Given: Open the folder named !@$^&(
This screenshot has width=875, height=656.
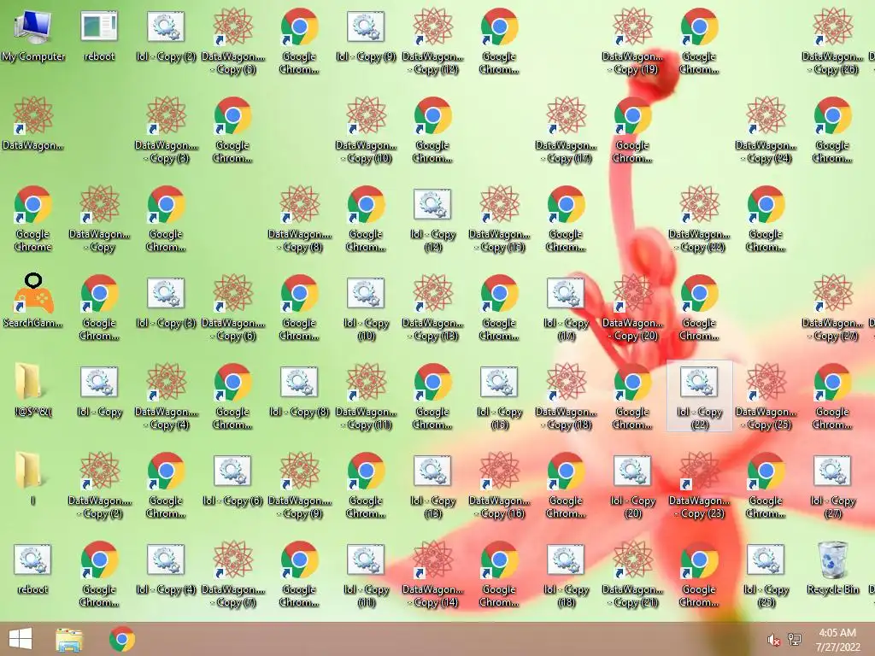Looking at the screenshot, I should [33, 390].
